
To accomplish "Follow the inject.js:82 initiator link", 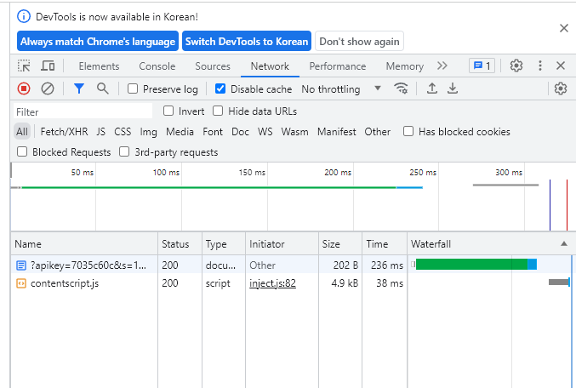I will click(x=272, y=283).
